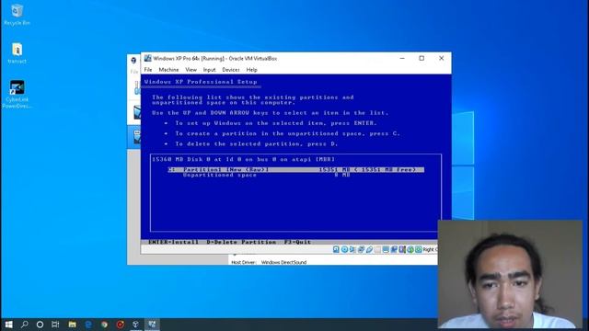
Task: Click the hard disk activity indicator icon
Action: pos(336,249)
